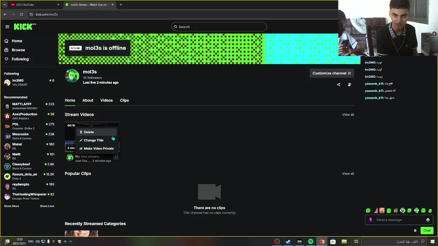
Task: View all Stream Videos
Action: pyautogui.click(x=348, y=114)
